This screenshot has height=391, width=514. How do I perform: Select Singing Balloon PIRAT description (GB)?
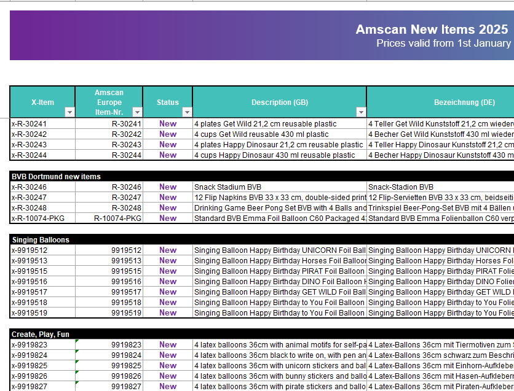(x=280, y=271)
